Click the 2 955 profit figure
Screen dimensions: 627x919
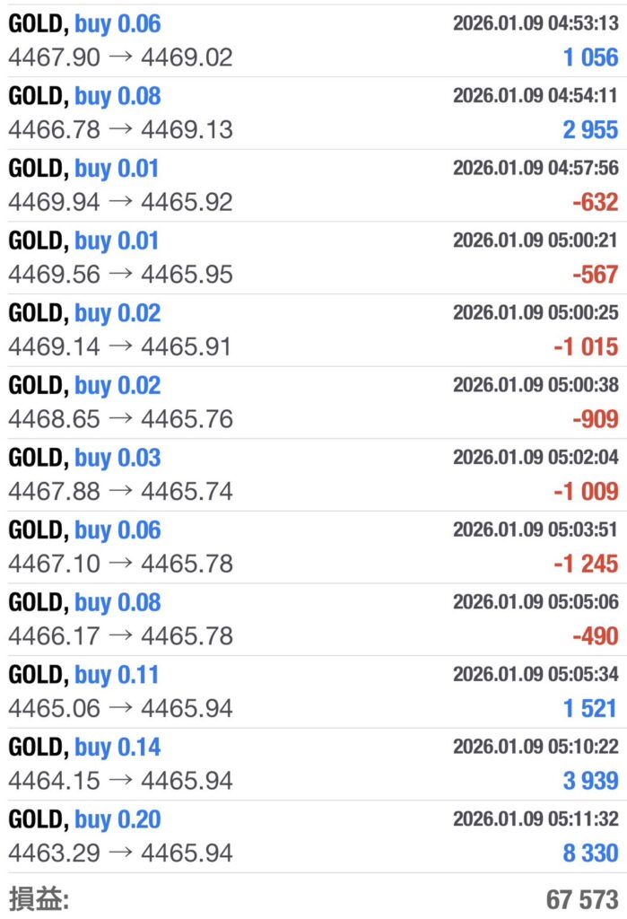pyautogui.click(x=590, y=130)
